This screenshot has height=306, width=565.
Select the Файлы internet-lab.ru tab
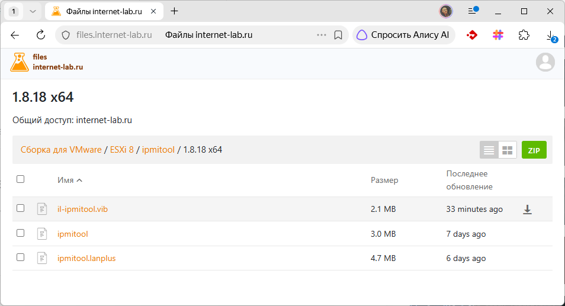coord(104,11)
